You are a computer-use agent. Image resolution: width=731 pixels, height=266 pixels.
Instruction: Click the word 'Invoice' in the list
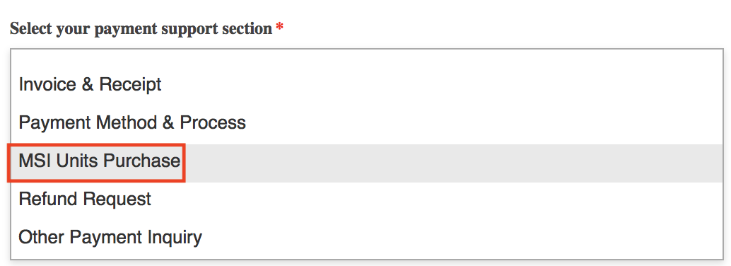point(47,84)
